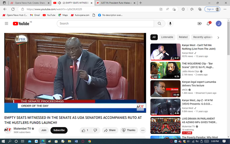Dislike the video with thumbs down
The width and height of the screenshot is (230, 144).
(x=95, y=130)
